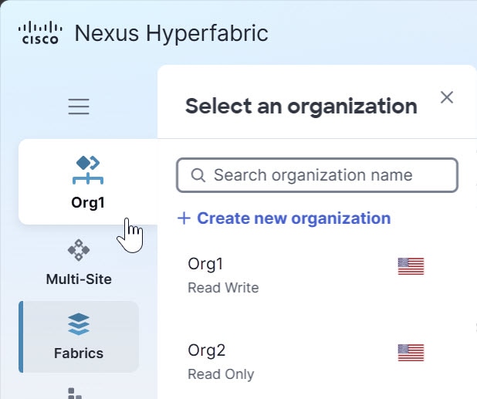Click the Nexus Hyperfabric title
The image size is (477, 399).
tap(171, 33)
